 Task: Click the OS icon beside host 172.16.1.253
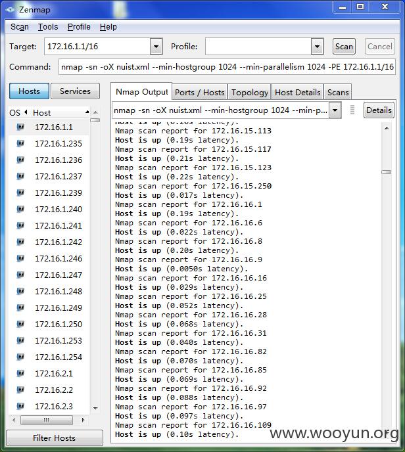click(20, 340)
